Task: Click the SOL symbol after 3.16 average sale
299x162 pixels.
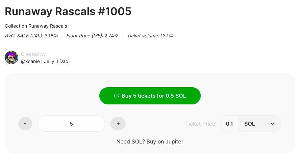Action: (56, 36)
